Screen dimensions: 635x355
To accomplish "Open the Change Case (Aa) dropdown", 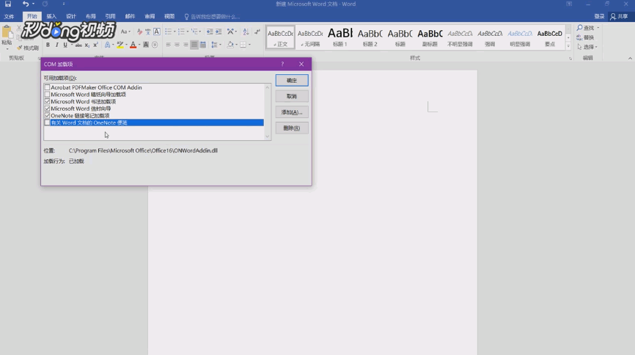I will click(125, 32).
